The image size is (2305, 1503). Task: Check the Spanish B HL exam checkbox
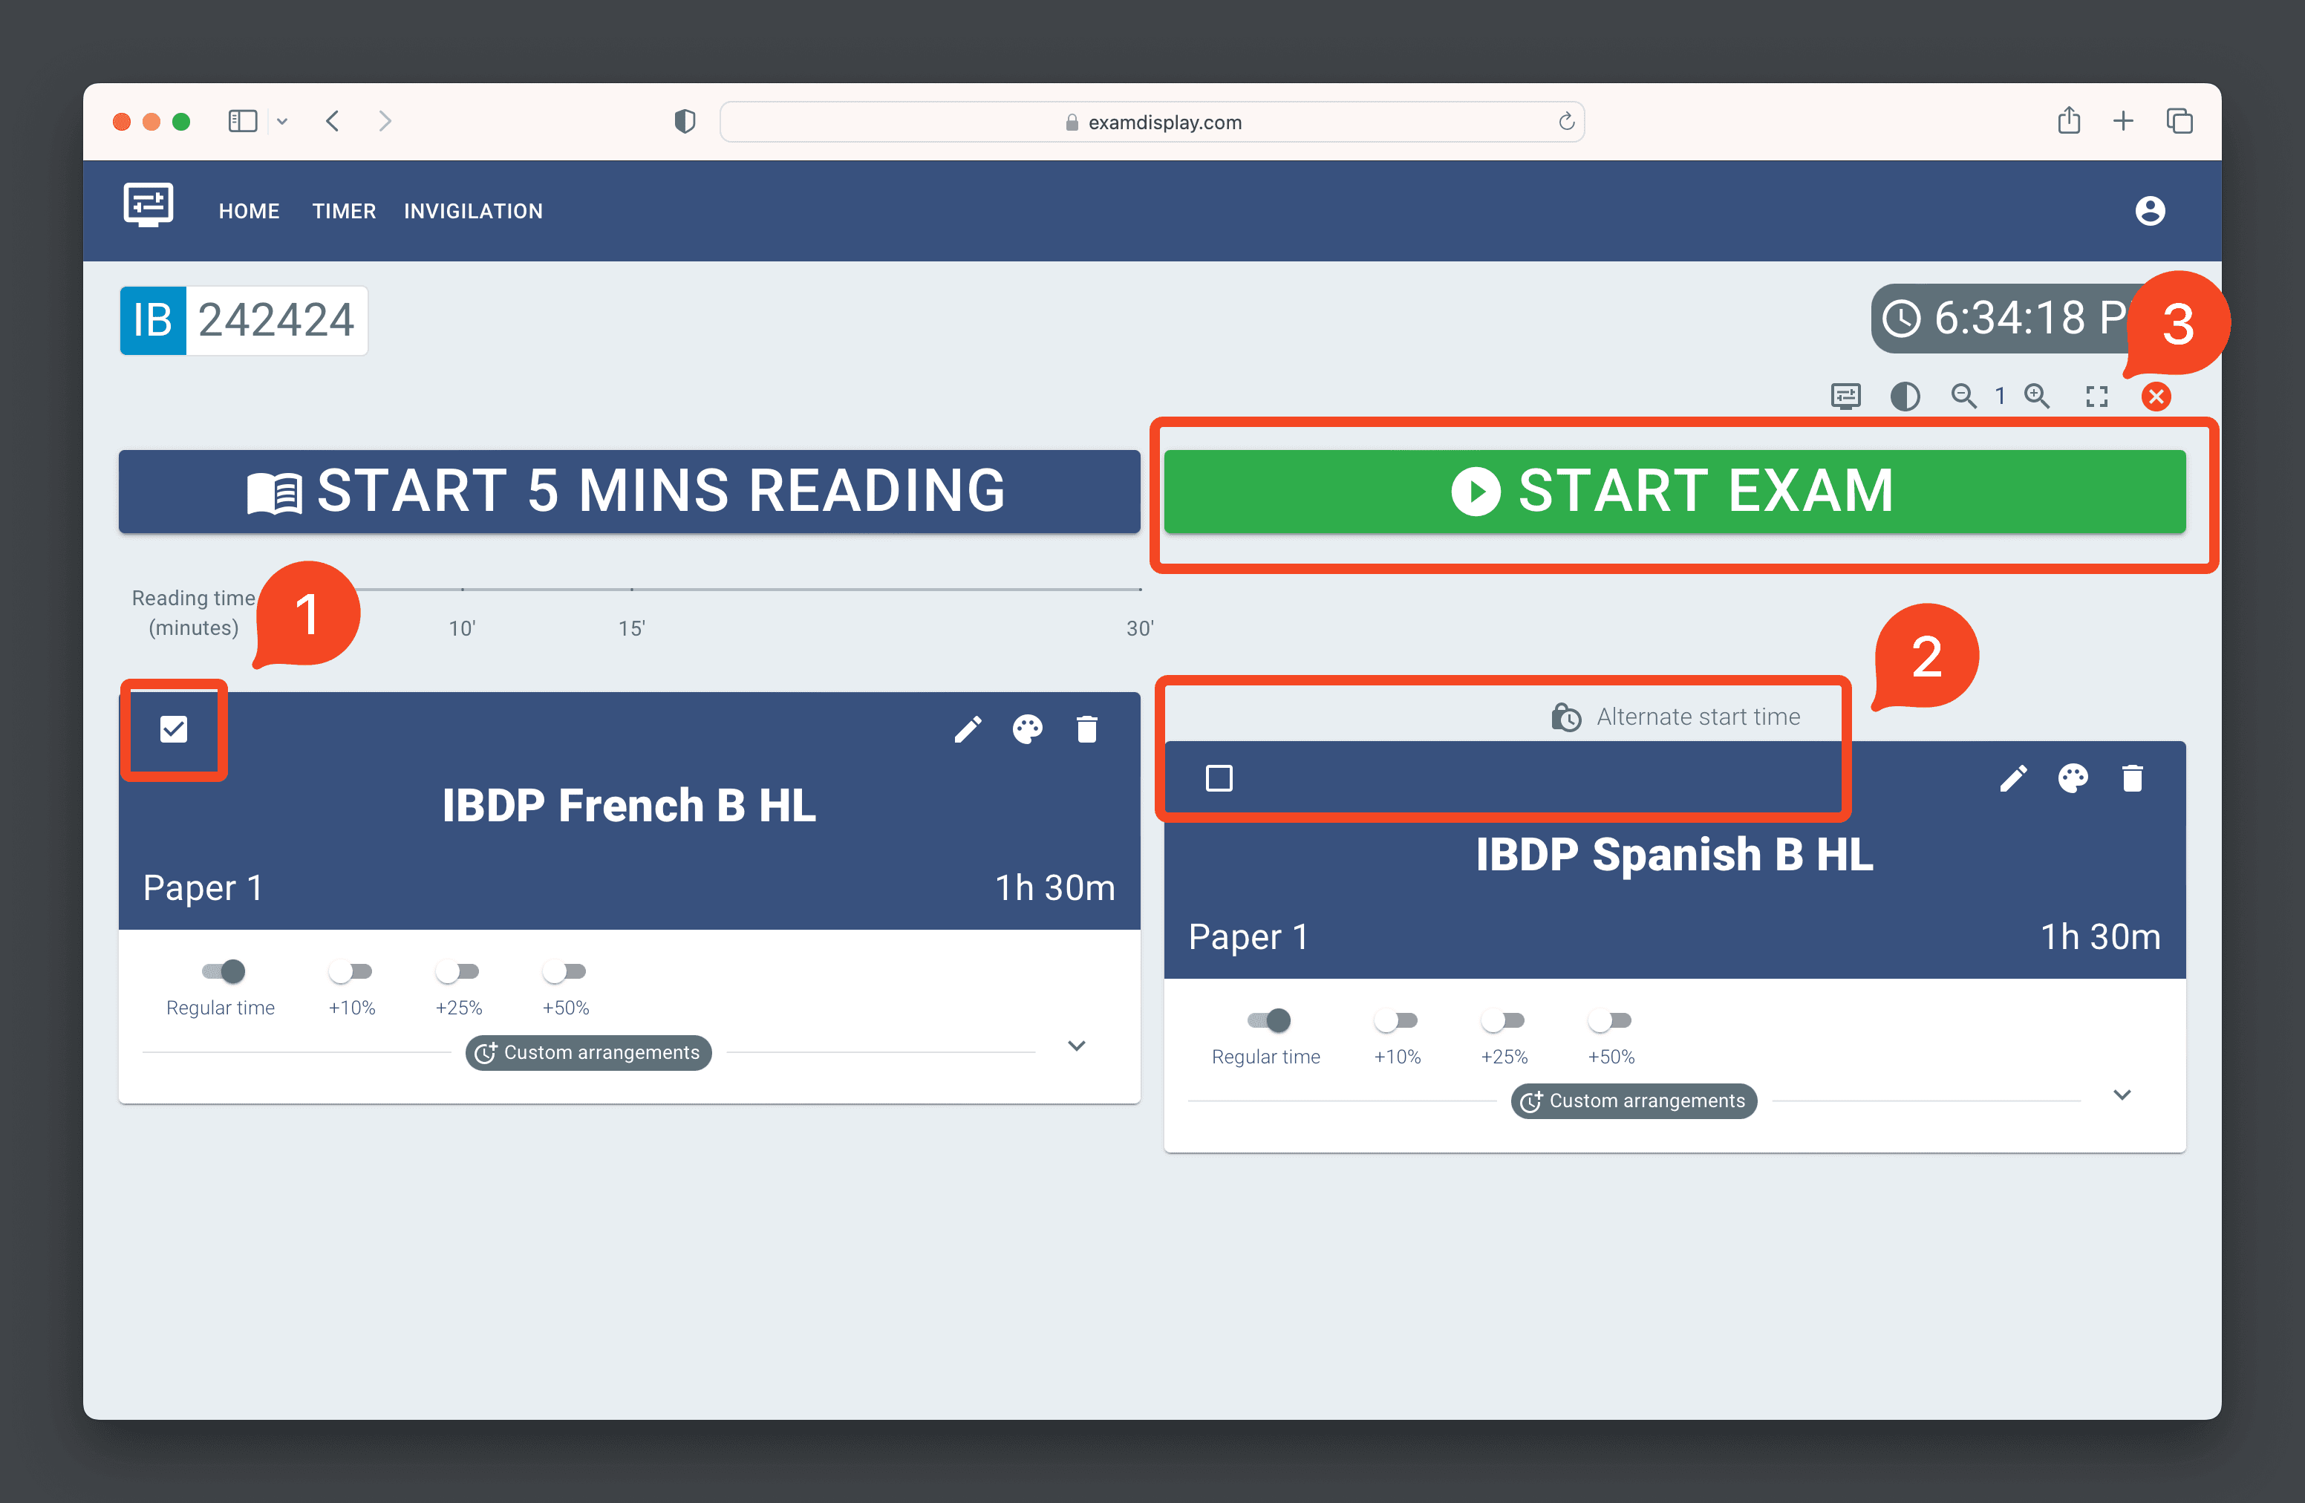click(1219, 779)
